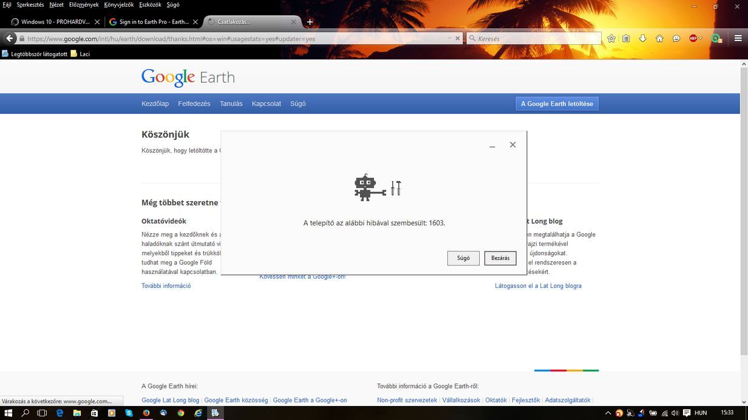The image size is (748, 420).
Task: Click Látogasson el a Lat Long blogra link
Action: click(538, 286)
